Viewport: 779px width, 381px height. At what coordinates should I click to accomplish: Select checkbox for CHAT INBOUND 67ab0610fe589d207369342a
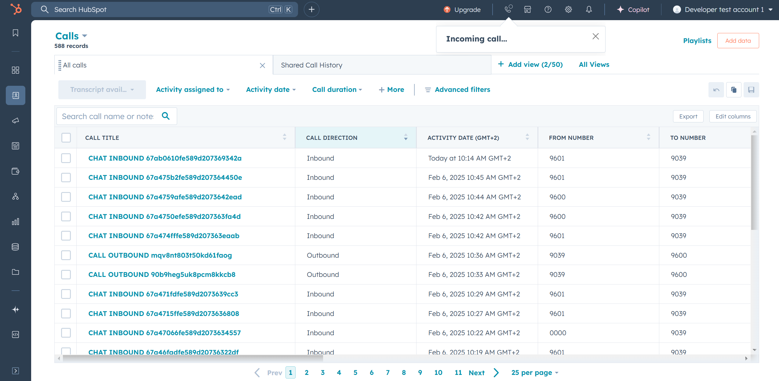click(x=66, y=158)
